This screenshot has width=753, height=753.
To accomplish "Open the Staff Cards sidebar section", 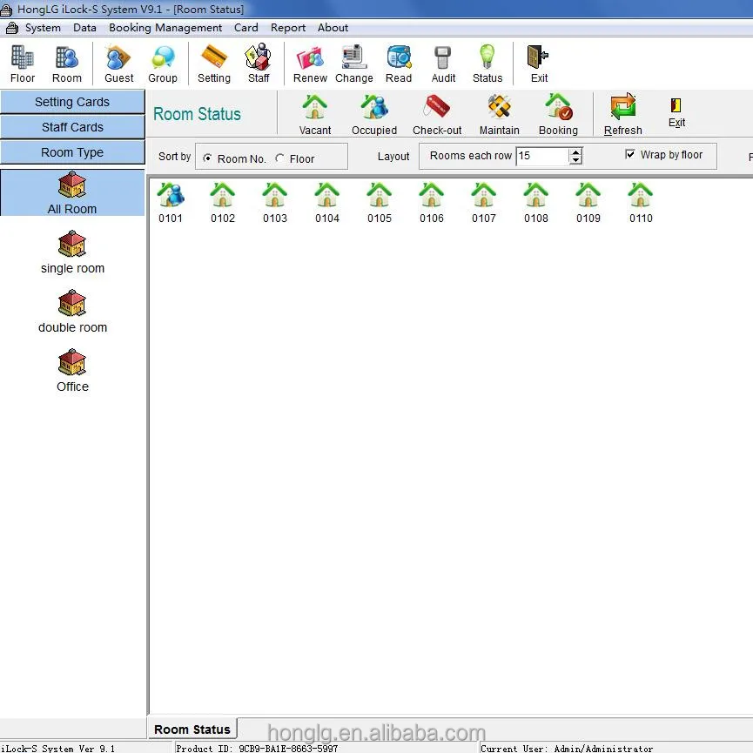I will pos(72,127).
